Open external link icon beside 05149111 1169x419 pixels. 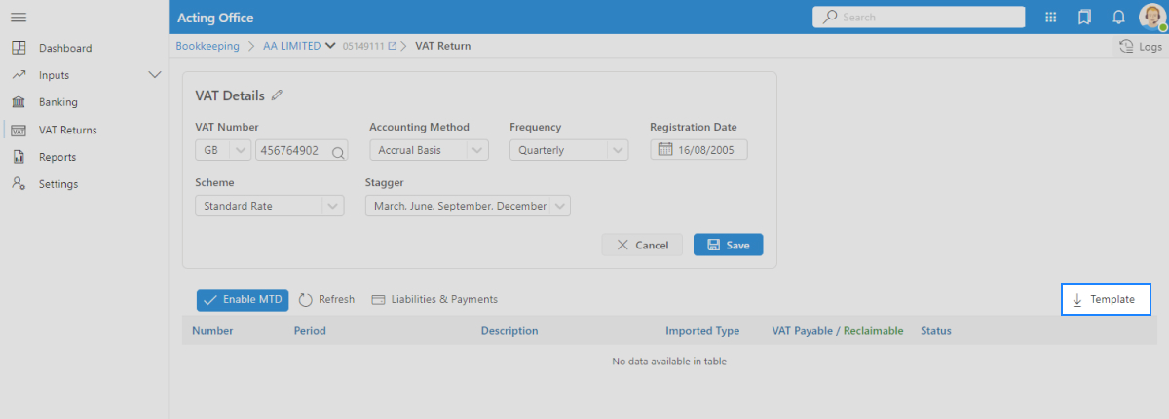(393, 46)
